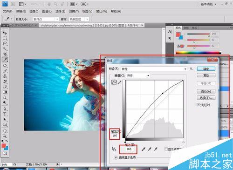Screen dimensions: 233x170
Task: Toggle the 预览 preview checkbox in Curves
Action: pyautogui.click(x=199, y=104)
